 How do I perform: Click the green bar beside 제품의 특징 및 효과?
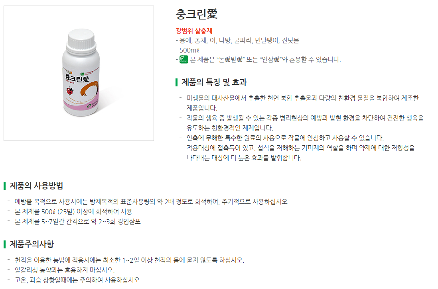point(177,82)
